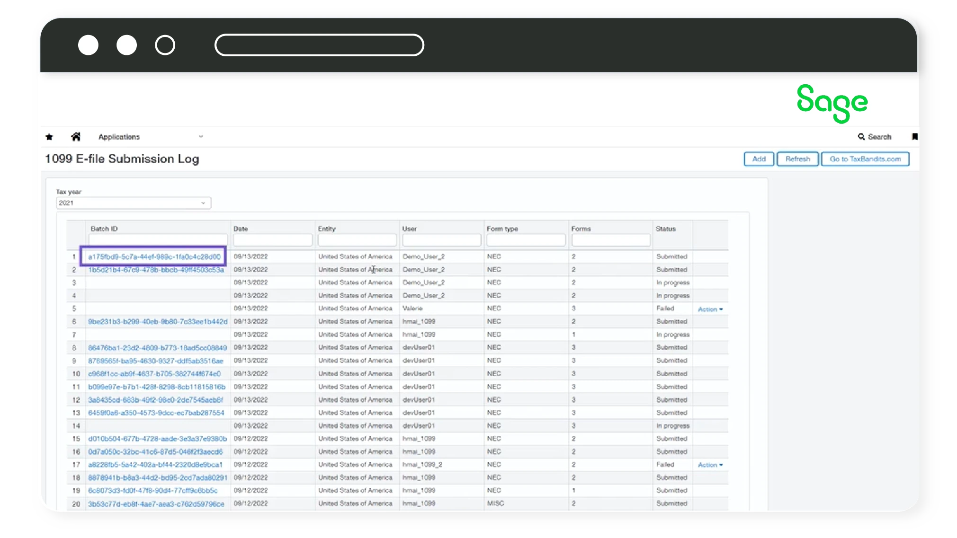957x538 pixels.
Task: Click the Batch ID column header
Action: point(104,229)
